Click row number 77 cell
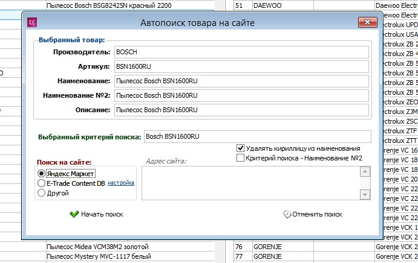 [243, 256]
